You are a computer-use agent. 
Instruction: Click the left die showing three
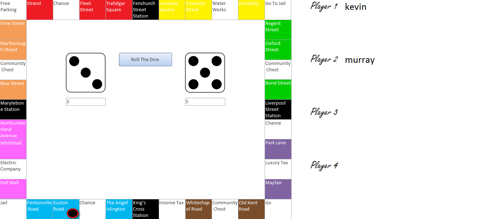pyautogui.click(x=86, y=73)
